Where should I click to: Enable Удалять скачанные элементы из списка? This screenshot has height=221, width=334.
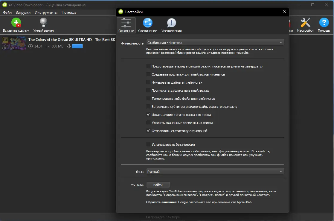point(148,123)
